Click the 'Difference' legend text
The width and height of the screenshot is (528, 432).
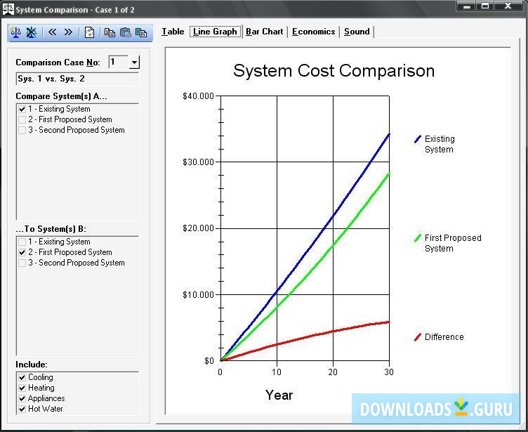pos(444,337)
